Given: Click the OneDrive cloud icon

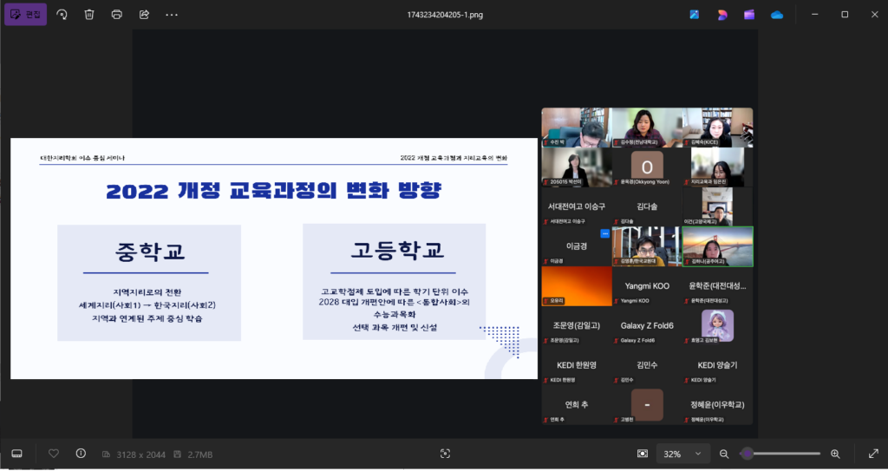Looking at the screenshot, I should (777, 15).
